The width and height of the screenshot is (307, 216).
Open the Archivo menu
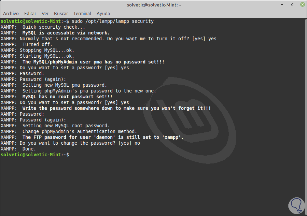point(11,14)
